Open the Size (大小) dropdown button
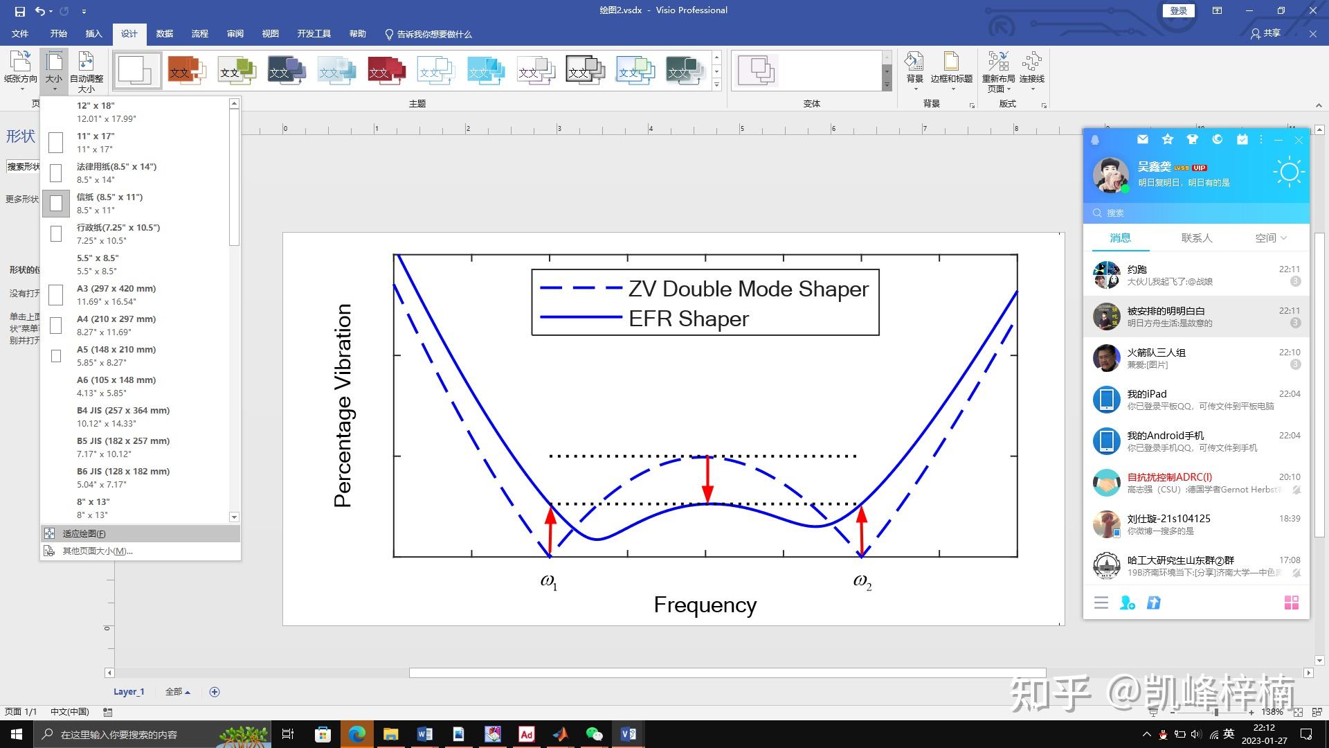Image resolution: width=1329 pixels, height=748 pixels. (54, 71)
